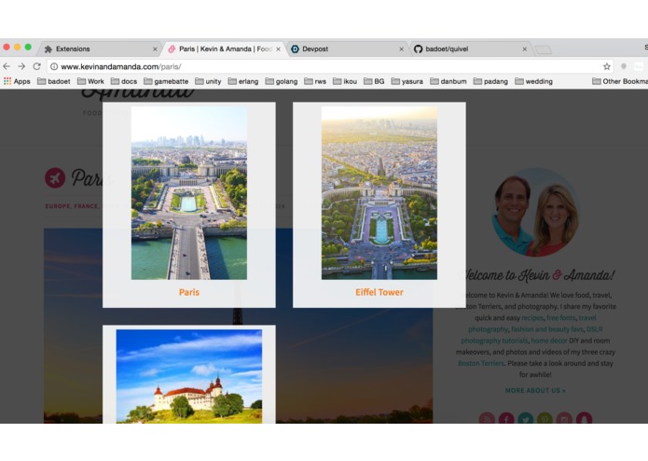Open the Other Bookmarks folder
Viewport: 648px width, 461px height.
pyautogui.click(x=620, y=81)
